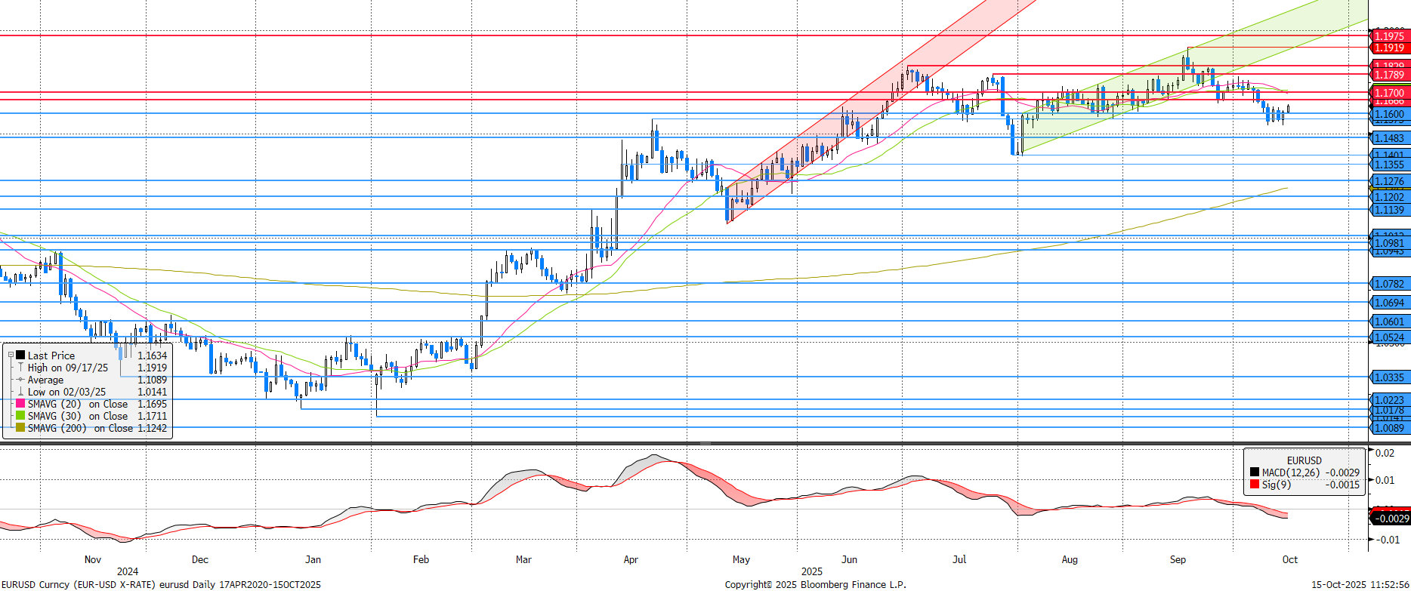This screenshot has width=1411, height=591.
Task: Select the Average marker icon in legend
Action: (20, 380)
